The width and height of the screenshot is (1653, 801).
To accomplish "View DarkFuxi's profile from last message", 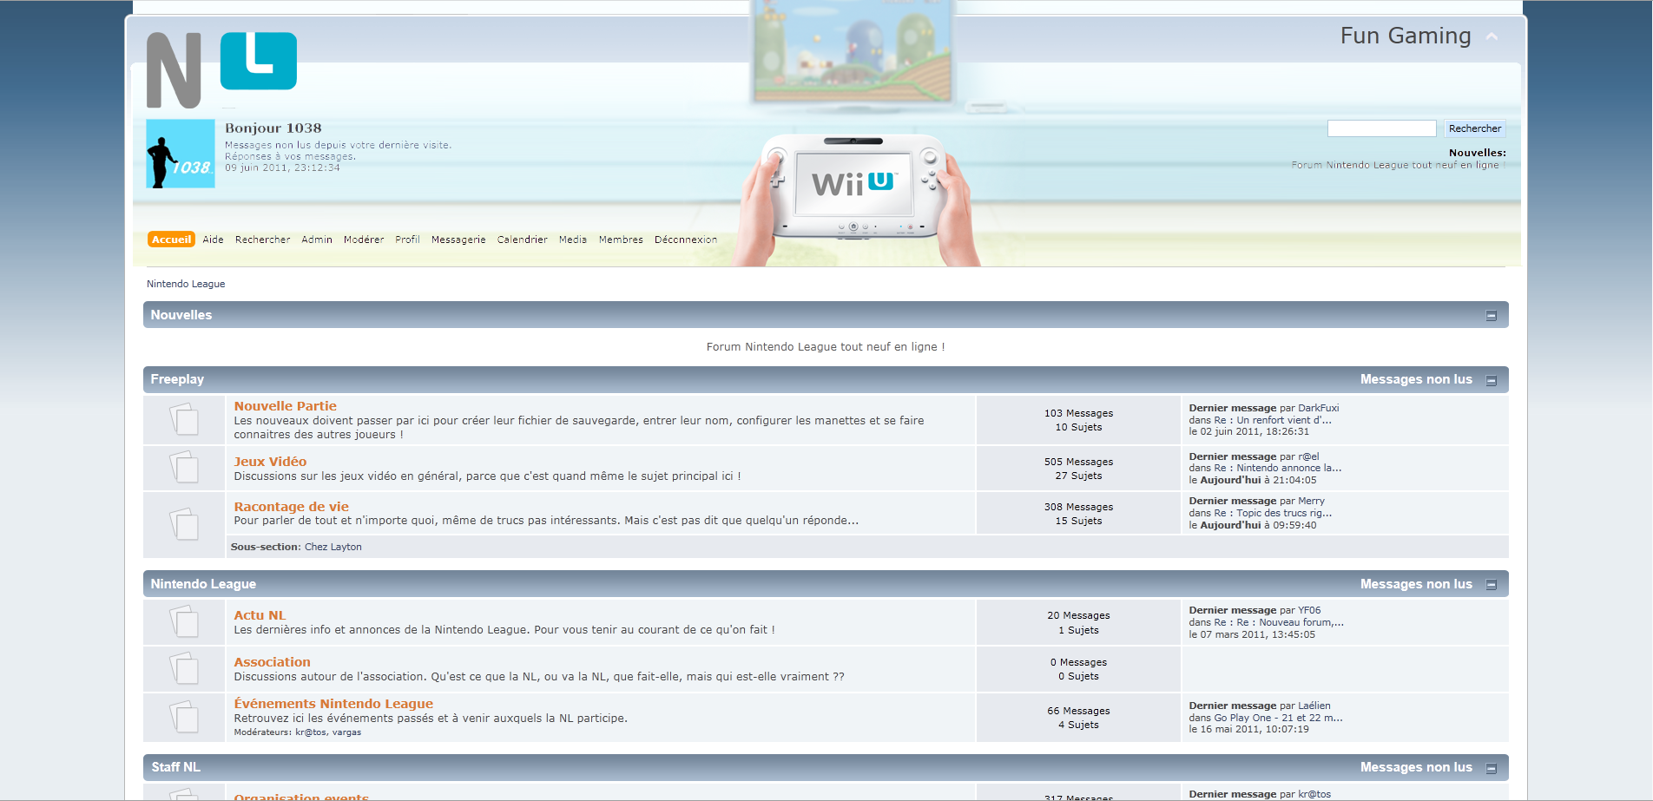I will pyautogui.click(x=1318, y=408).
